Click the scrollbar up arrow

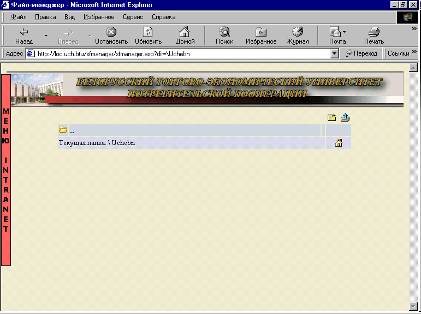click(x=413, y=68)
